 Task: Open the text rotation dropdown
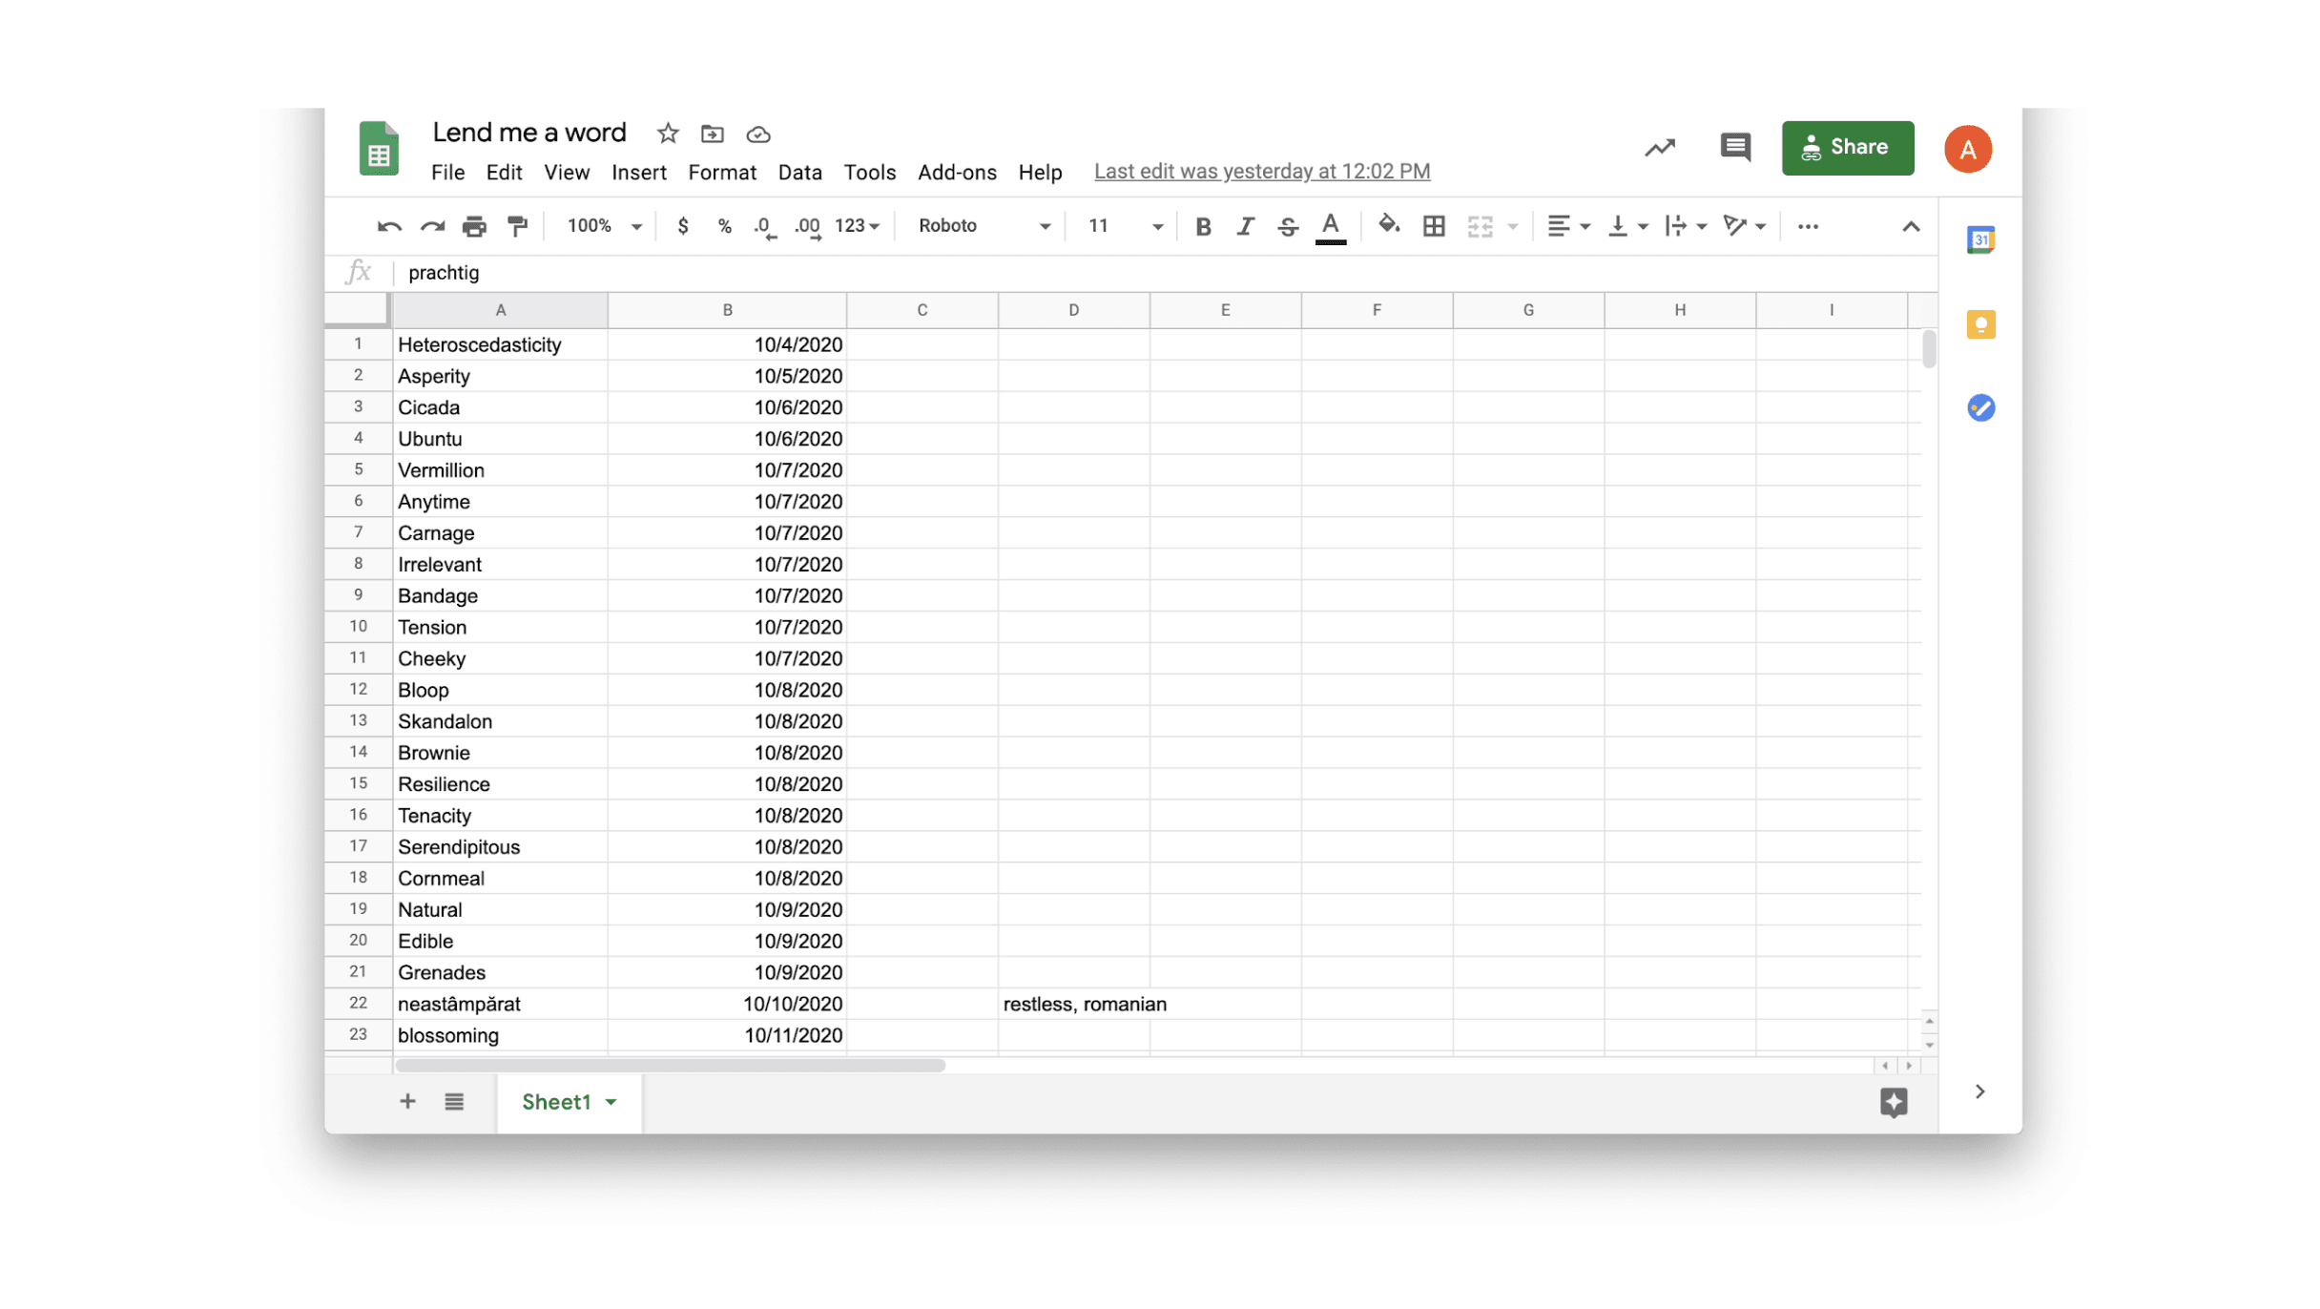pyautogui.click(x=1744, y=226)
